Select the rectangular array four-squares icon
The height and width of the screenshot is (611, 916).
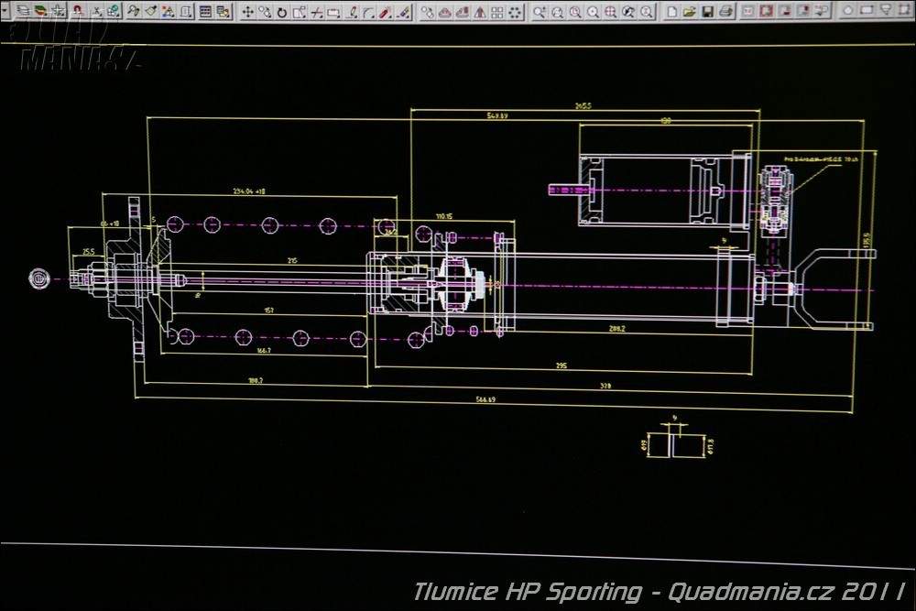(497, 12)
